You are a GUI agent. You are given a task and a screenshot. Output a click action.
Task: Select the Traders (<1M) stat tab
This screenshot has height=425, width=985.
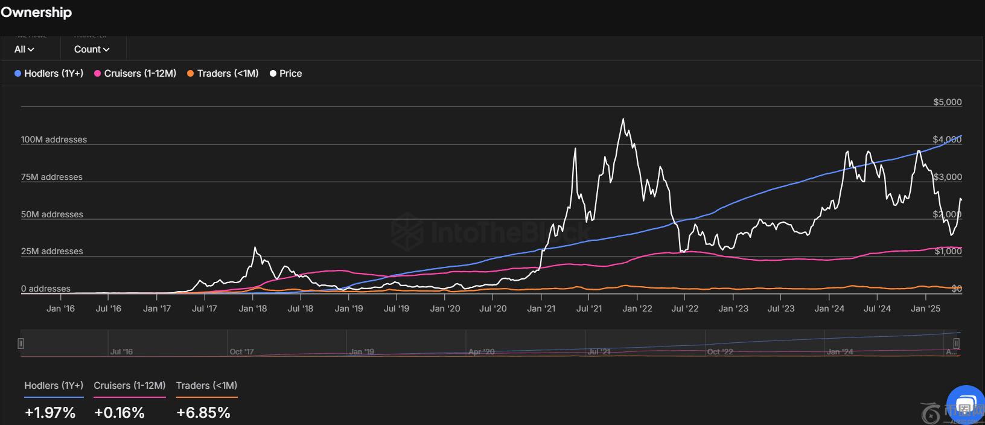pyautogui.click(x=206, y=386)
